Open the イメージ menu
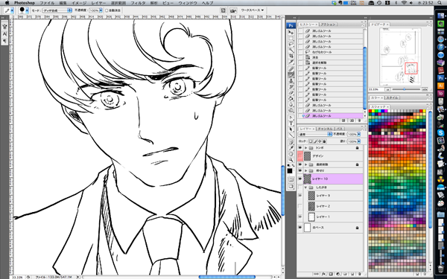Viewport: 447px width, 279px height. pos(79,3)
